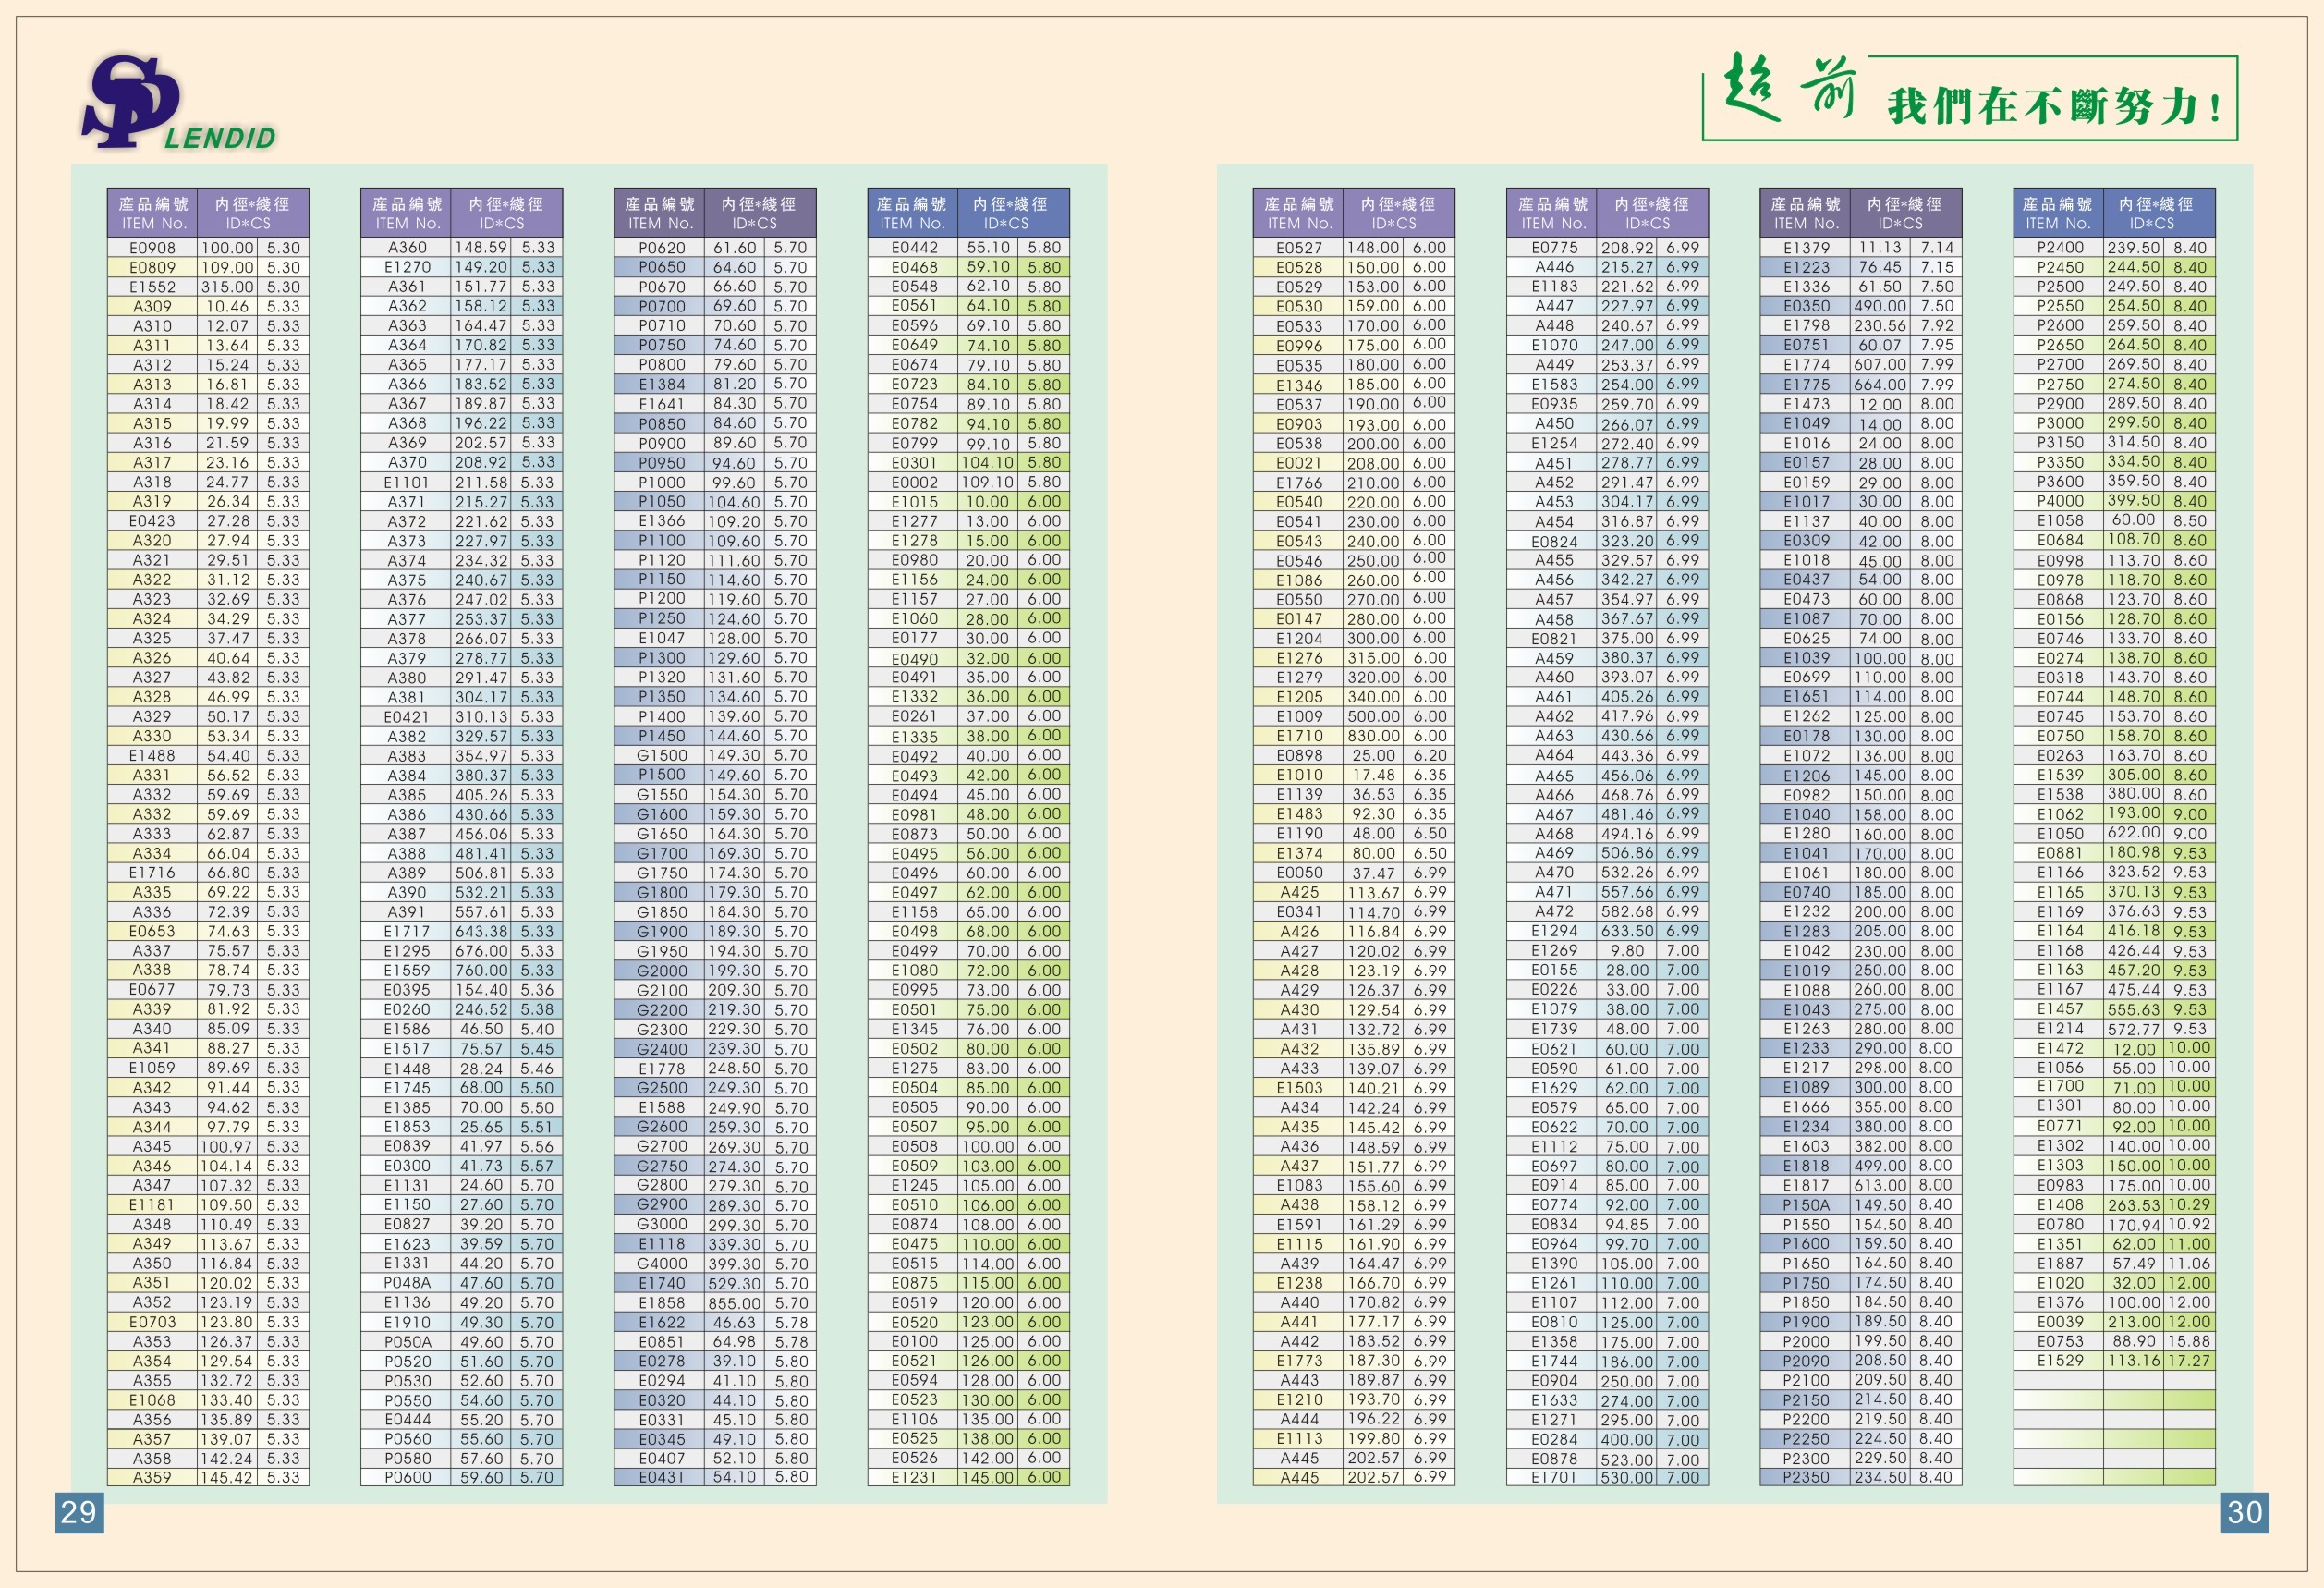Image resolution: width=2324 pixels, height=1588 pixels.
Task: Select item number E1488
Action: pos(152,756)
